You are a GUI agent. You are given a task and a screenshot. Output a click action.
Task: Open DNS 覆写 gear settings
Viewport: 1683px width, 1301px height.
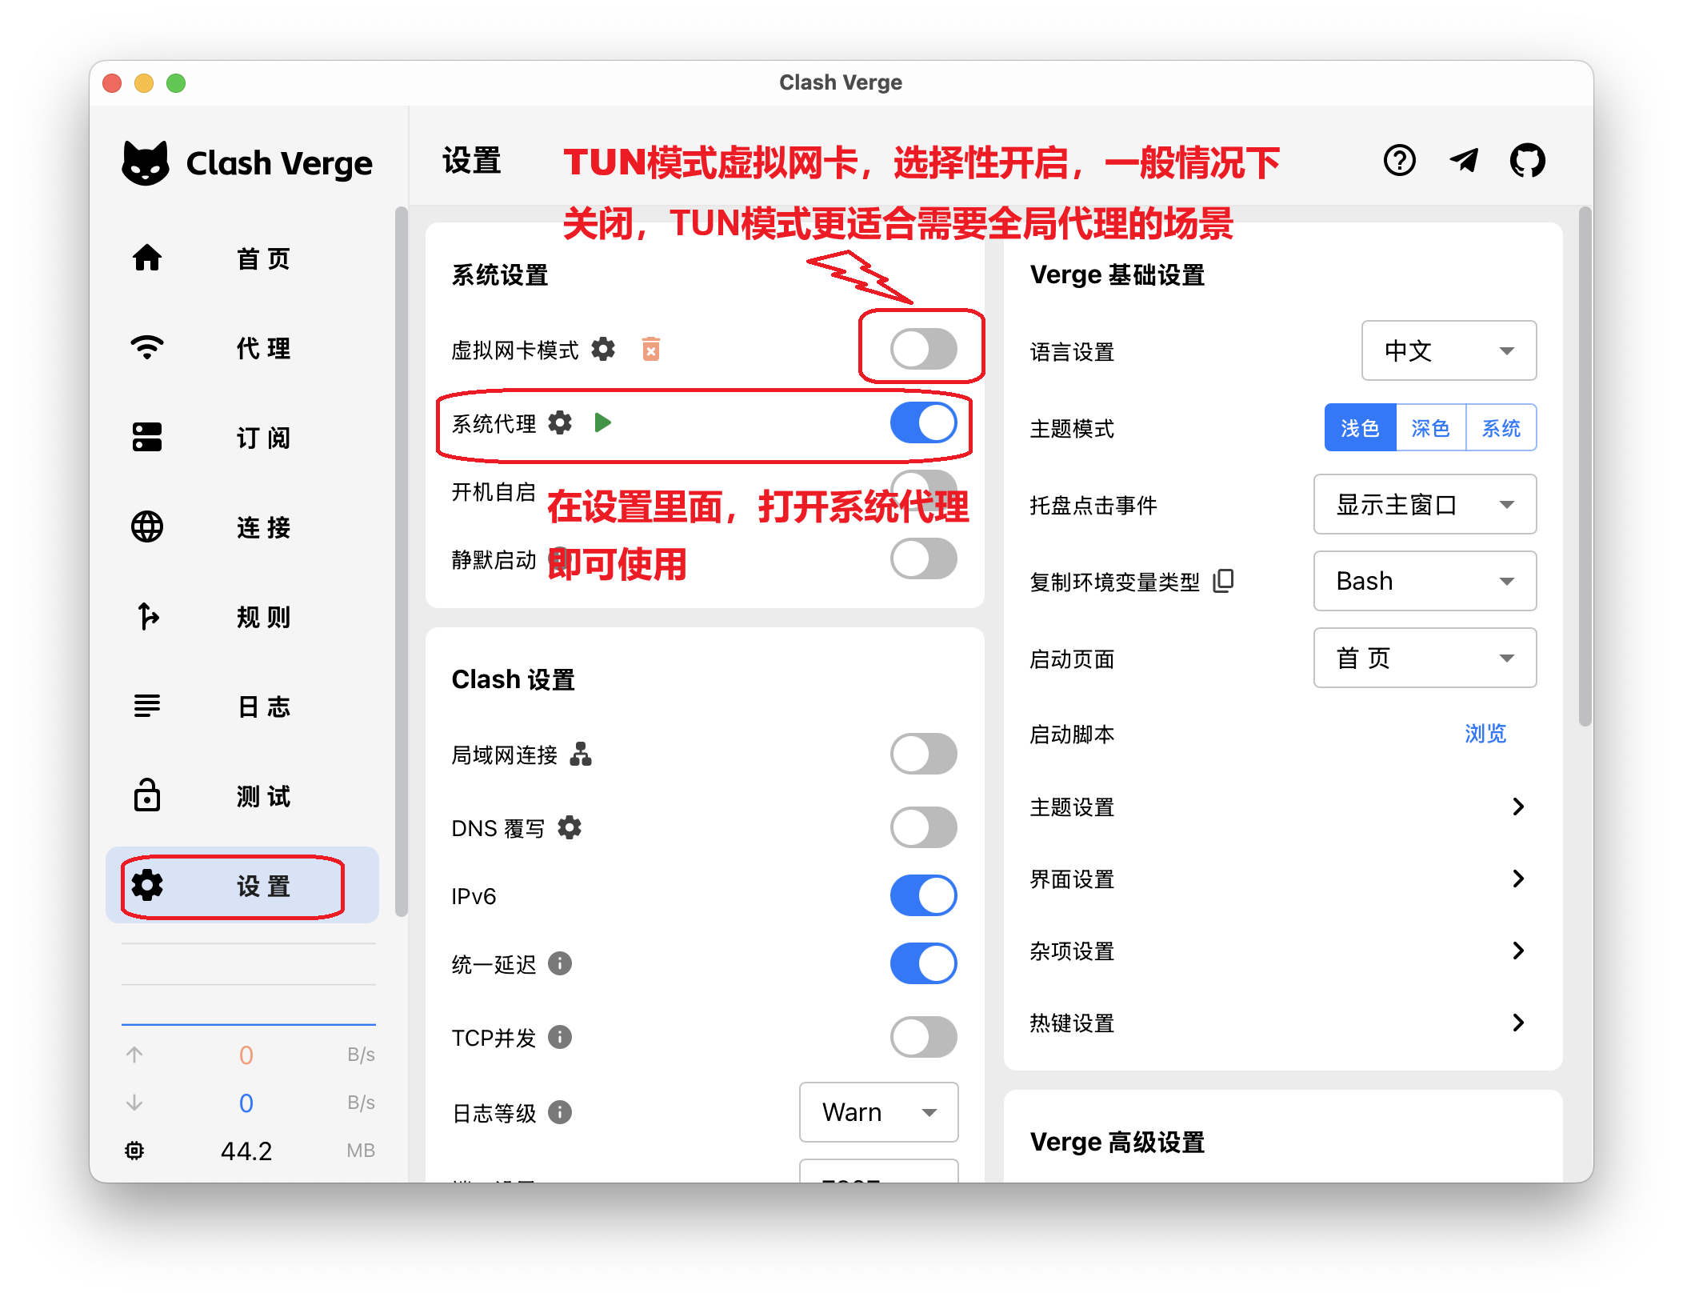click(x=570, y=827)
